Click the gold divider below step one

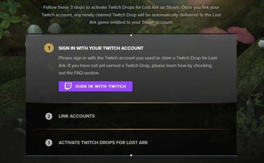(131, 103)
